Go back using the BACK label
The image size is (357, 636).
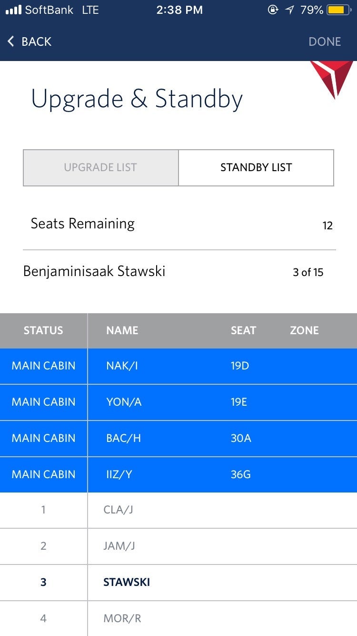coord(36,41)
